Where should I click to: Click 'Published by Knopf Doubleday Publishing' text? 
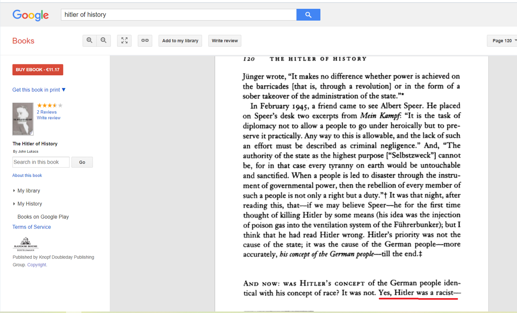point(53,257)
